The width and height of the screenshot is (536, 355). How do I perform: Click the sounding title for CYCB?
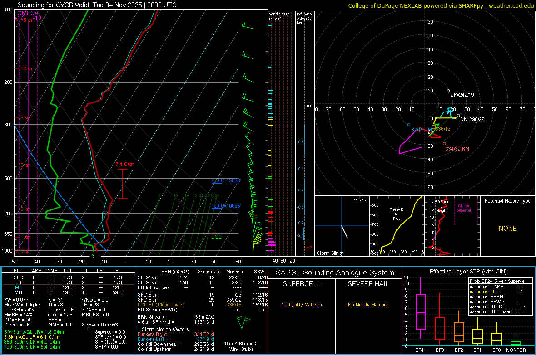[x=97, y=5]
